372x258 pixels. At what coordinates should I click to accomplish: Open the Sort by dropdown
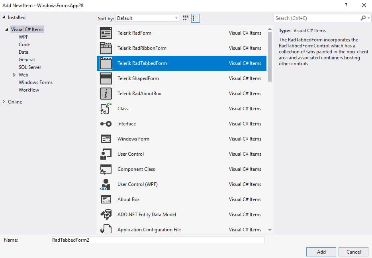point(147,18)
